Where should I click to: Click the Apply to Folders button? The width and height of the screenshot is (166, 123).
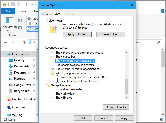[x=77, y=34]
